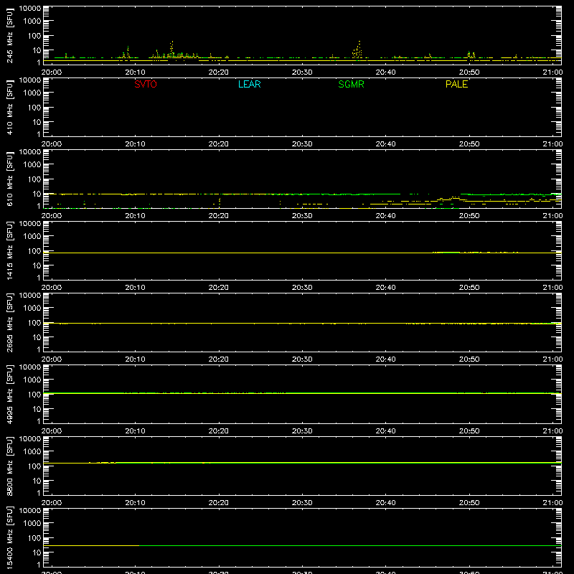Click the 1000 tick label on the 410 MHz plot
This screenshot has width=574, height=574.
(32, 93)
